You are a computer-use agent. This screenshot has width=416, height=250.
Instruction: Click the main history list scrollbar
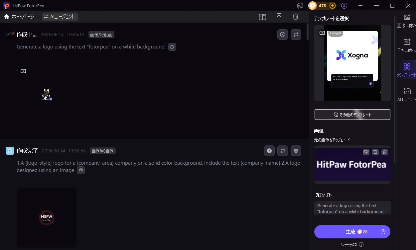click(x=308, y=32)
